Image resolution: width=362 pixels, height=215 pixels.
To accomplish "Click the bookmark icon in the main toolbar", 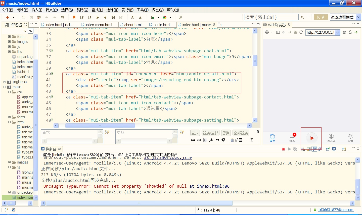I will [74, 17].
